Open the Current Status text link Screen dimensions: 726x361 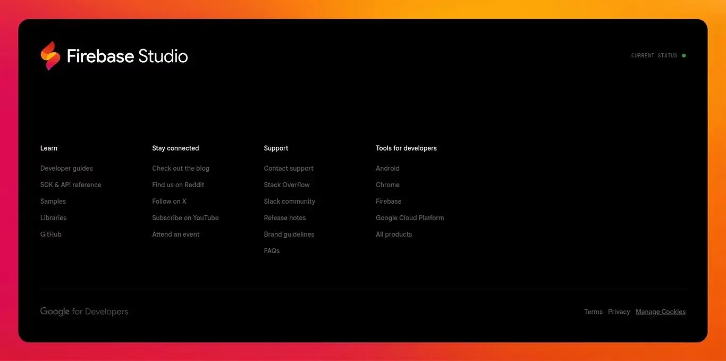coord(654,55)
